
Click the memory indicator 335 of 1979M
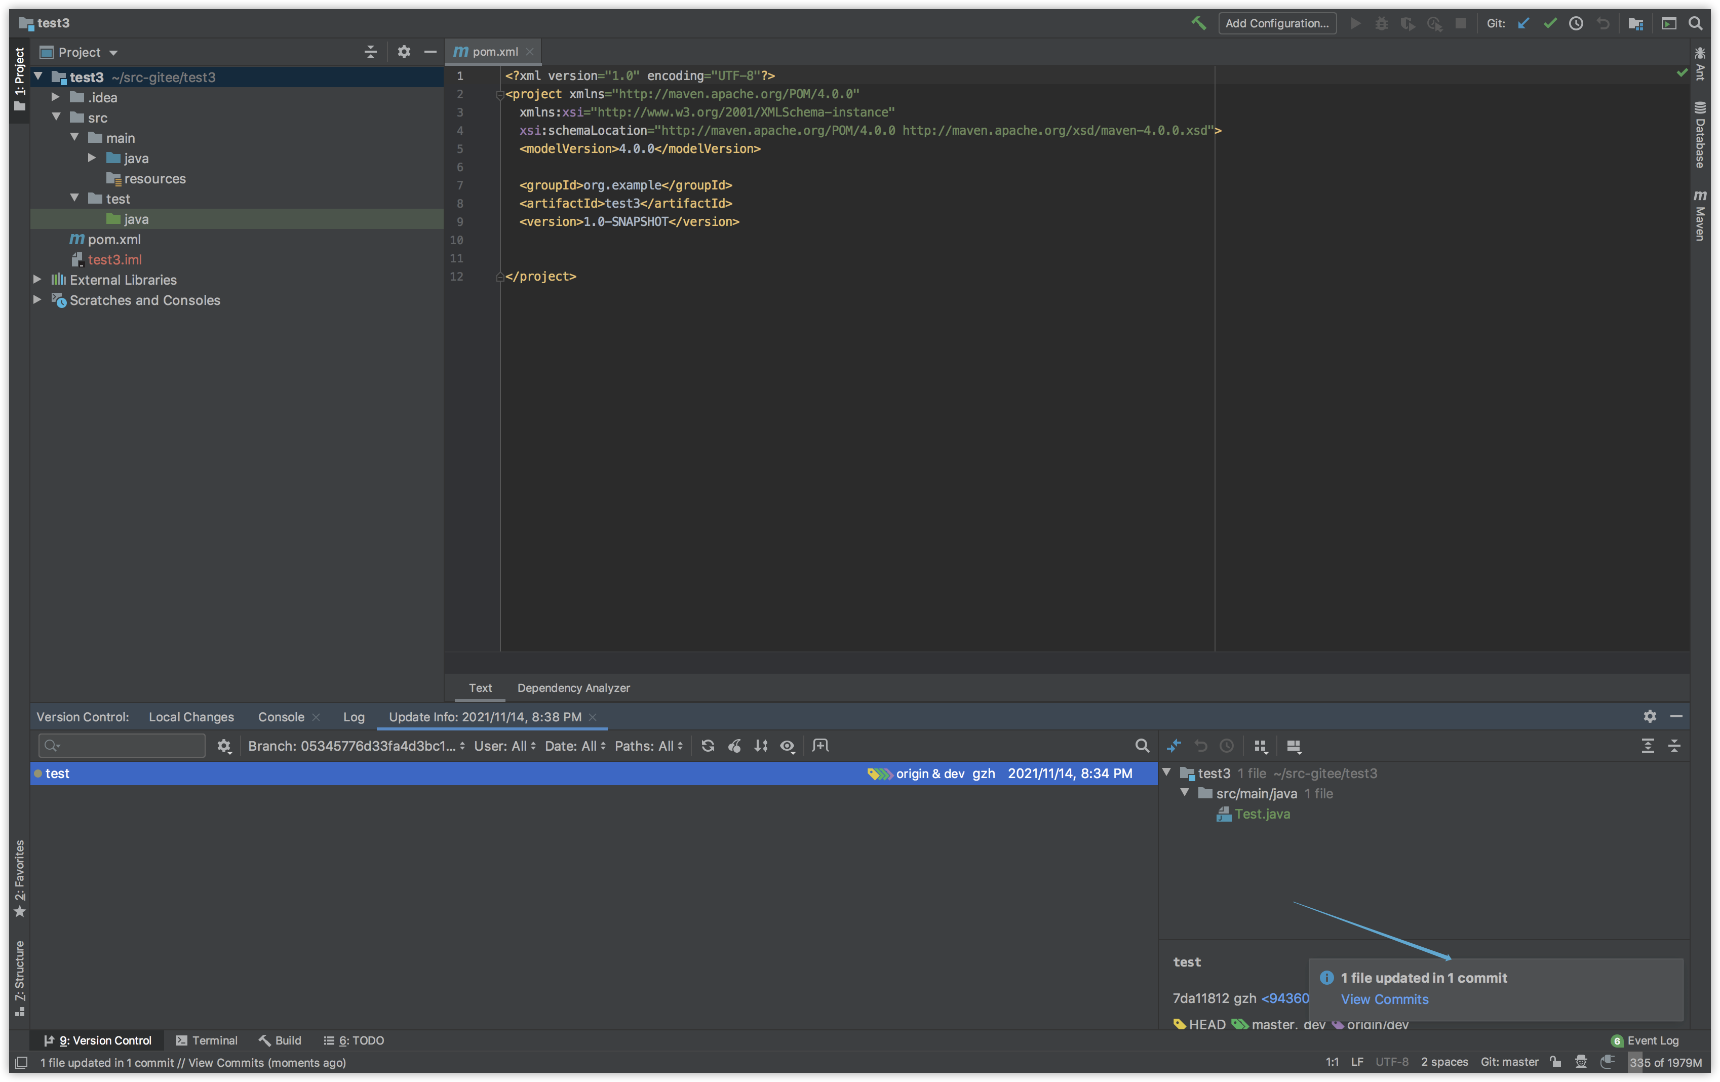(1665, 1062)
